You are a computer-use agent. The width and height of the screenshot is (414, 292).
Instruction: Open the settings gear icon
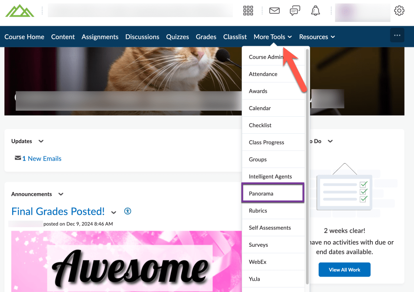point(399,11)
